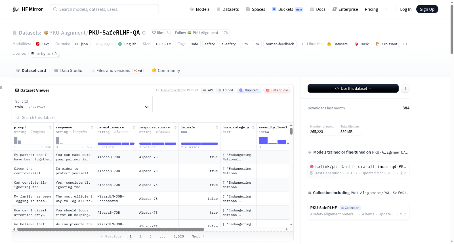The image size is (454, 244).
Task: Open Enterprise in the top navigation
Action: pos(345,9)
